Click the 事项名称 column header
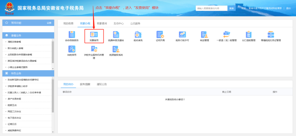 tap(67, 92)
